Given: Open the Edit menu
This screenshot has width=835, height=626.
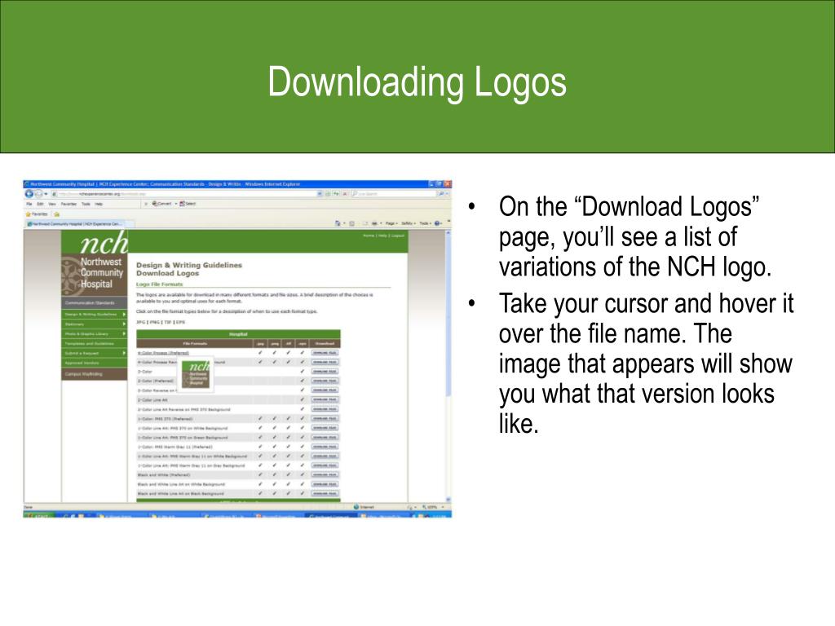Looking at the screenshot, I should pyautogui.click(x=40, y=204).
